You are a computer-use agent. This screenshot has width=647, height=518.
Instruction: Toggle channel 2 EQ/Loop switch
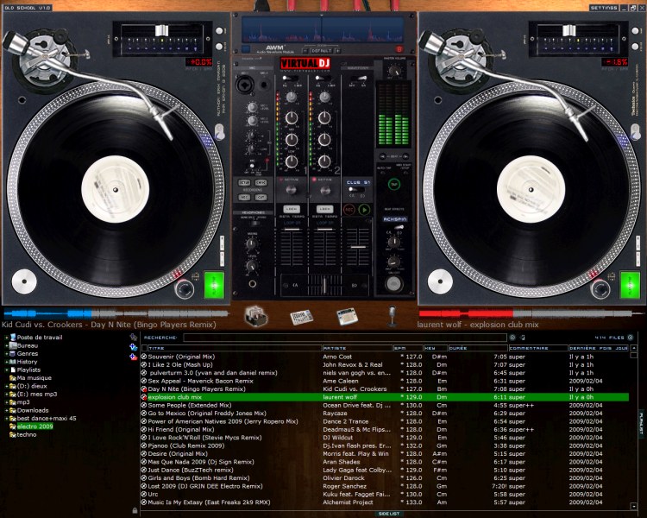(x=323, y=79)
